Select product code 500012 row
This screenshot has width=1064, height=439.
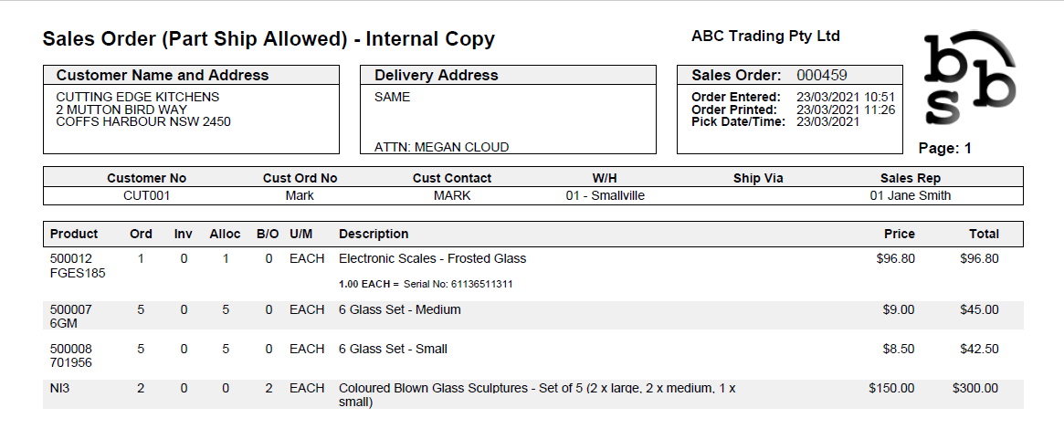71,258
